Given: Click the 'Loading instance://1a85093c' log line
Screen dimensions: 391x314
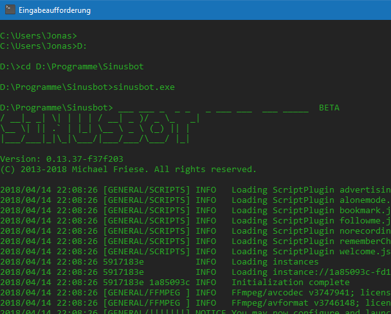Looking at the screenshot, I should (x=195, y=272).
